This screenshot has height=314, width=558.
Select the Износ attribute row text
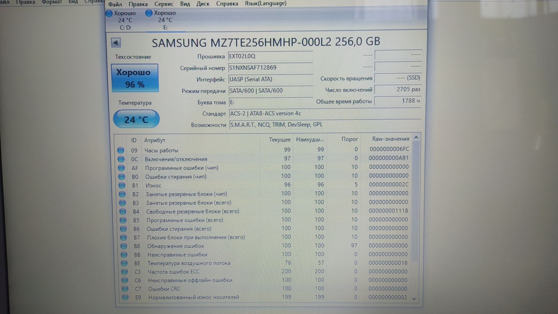153,185
